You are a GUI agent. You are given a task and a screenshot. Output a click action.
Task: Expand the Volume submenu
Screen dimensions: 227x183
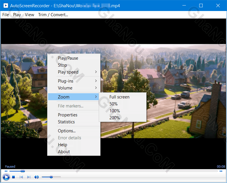coord(74,88)
